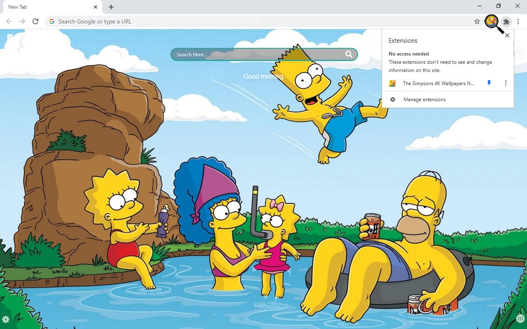Close the New Tab tab
Screen dimensions: 527x329
coord(95,7)
